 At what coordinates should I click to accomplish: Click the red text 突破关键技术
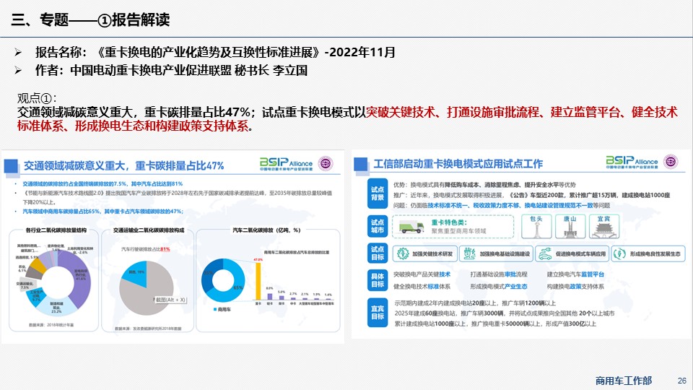pos(401,112)
